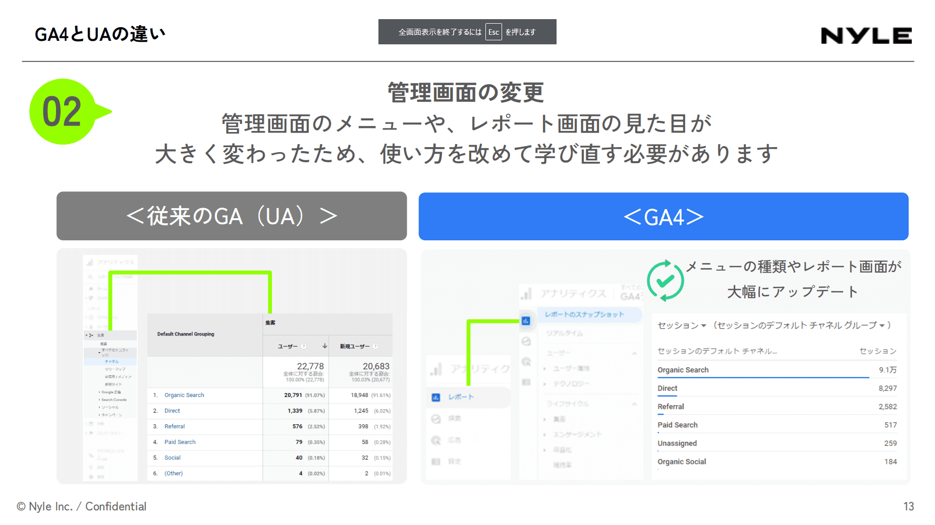Click the 集客 header above user columns

coord(270,323)
